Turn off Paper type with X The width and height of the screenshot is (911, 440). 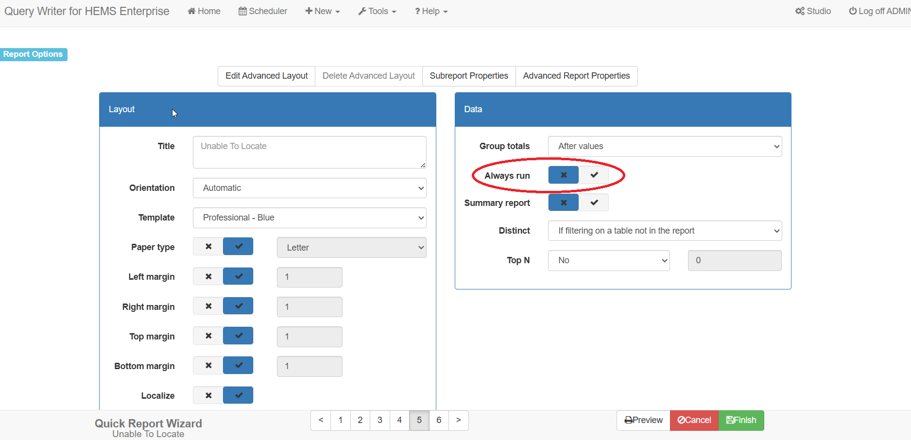click(x=208, y=246)
